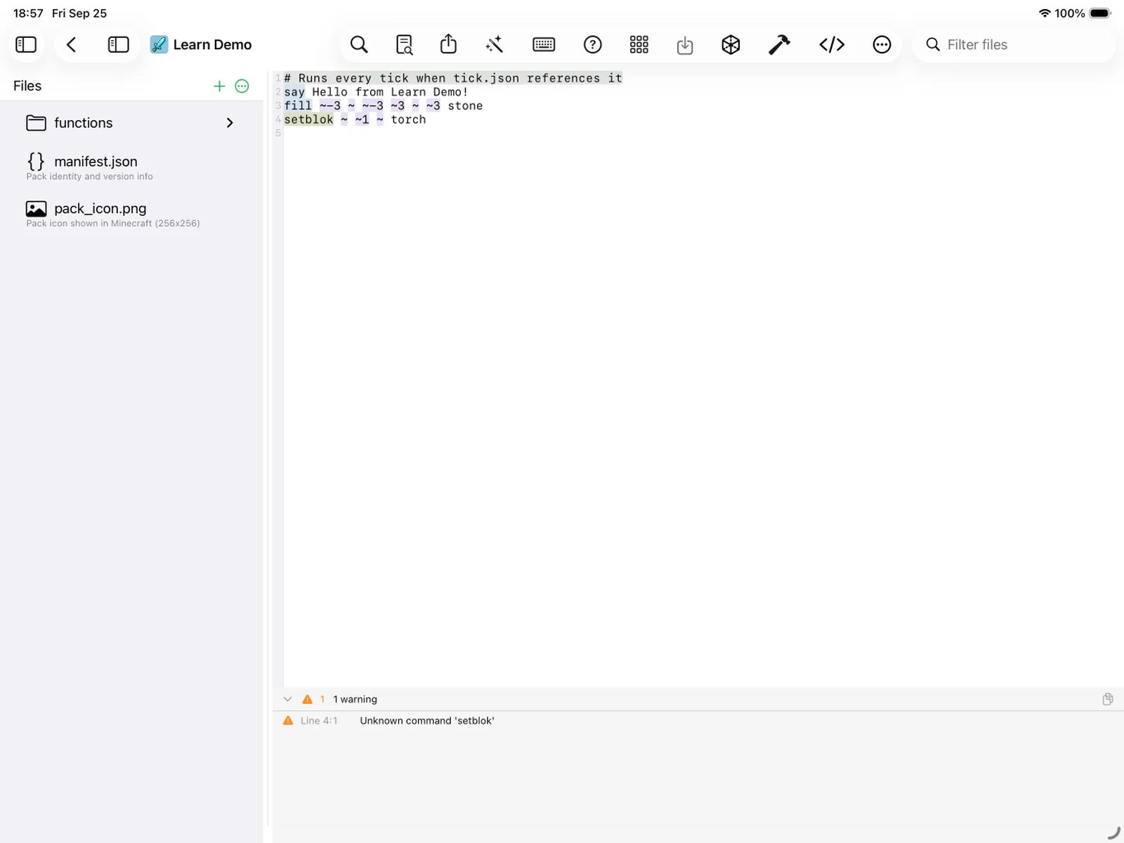
Task: Collapse the warnings panel chevron
Action: (x=287, y=699)
